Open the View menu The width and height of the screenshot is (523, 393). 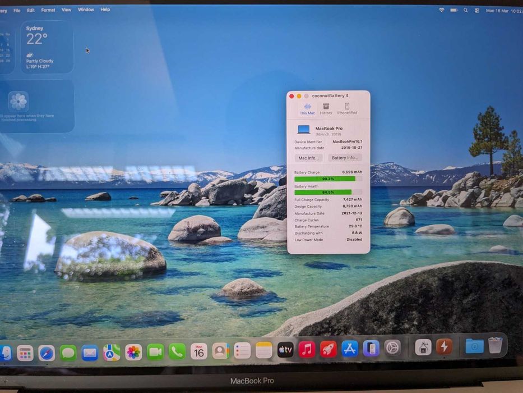[x=66, y=10]
